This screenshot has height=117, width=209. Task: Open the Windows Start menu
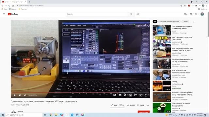coord(3,115)
